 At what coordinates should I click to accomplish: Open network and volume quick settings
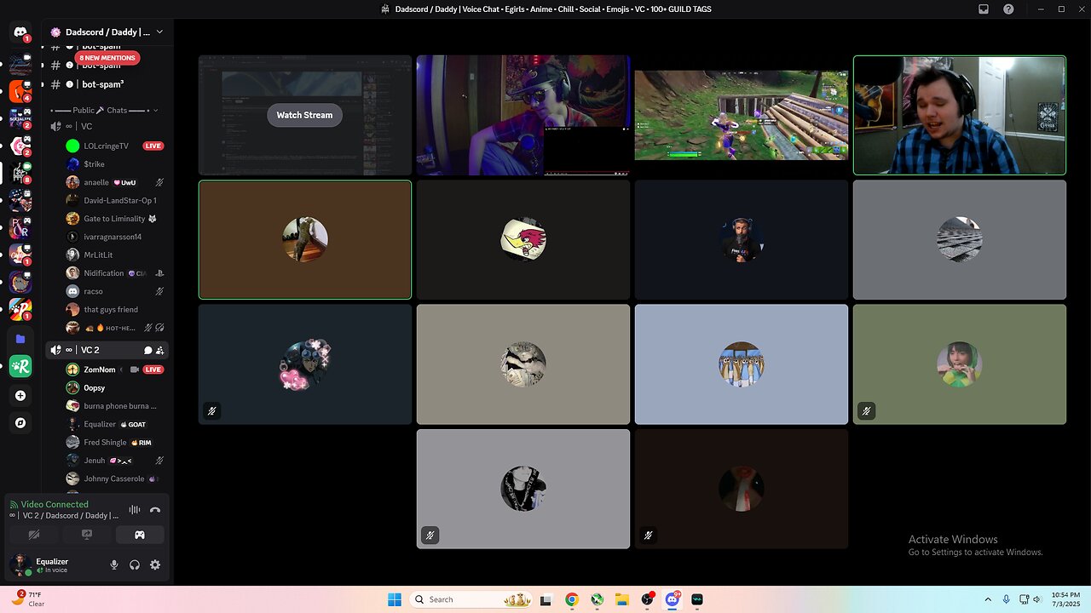[x=1030, y=599]
